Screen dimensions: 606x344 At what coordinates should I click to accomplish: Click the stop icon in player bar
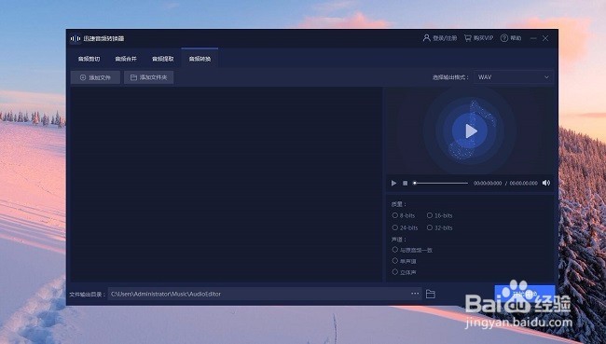click(405, 184)
